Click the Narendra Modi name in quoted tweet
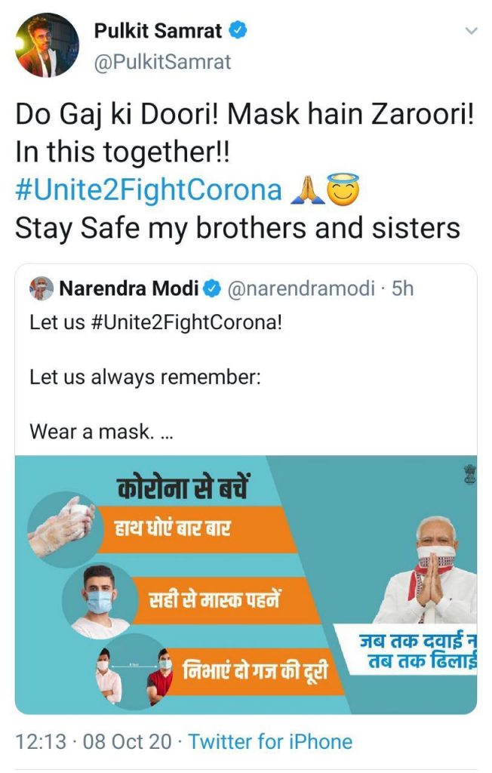 129,288
